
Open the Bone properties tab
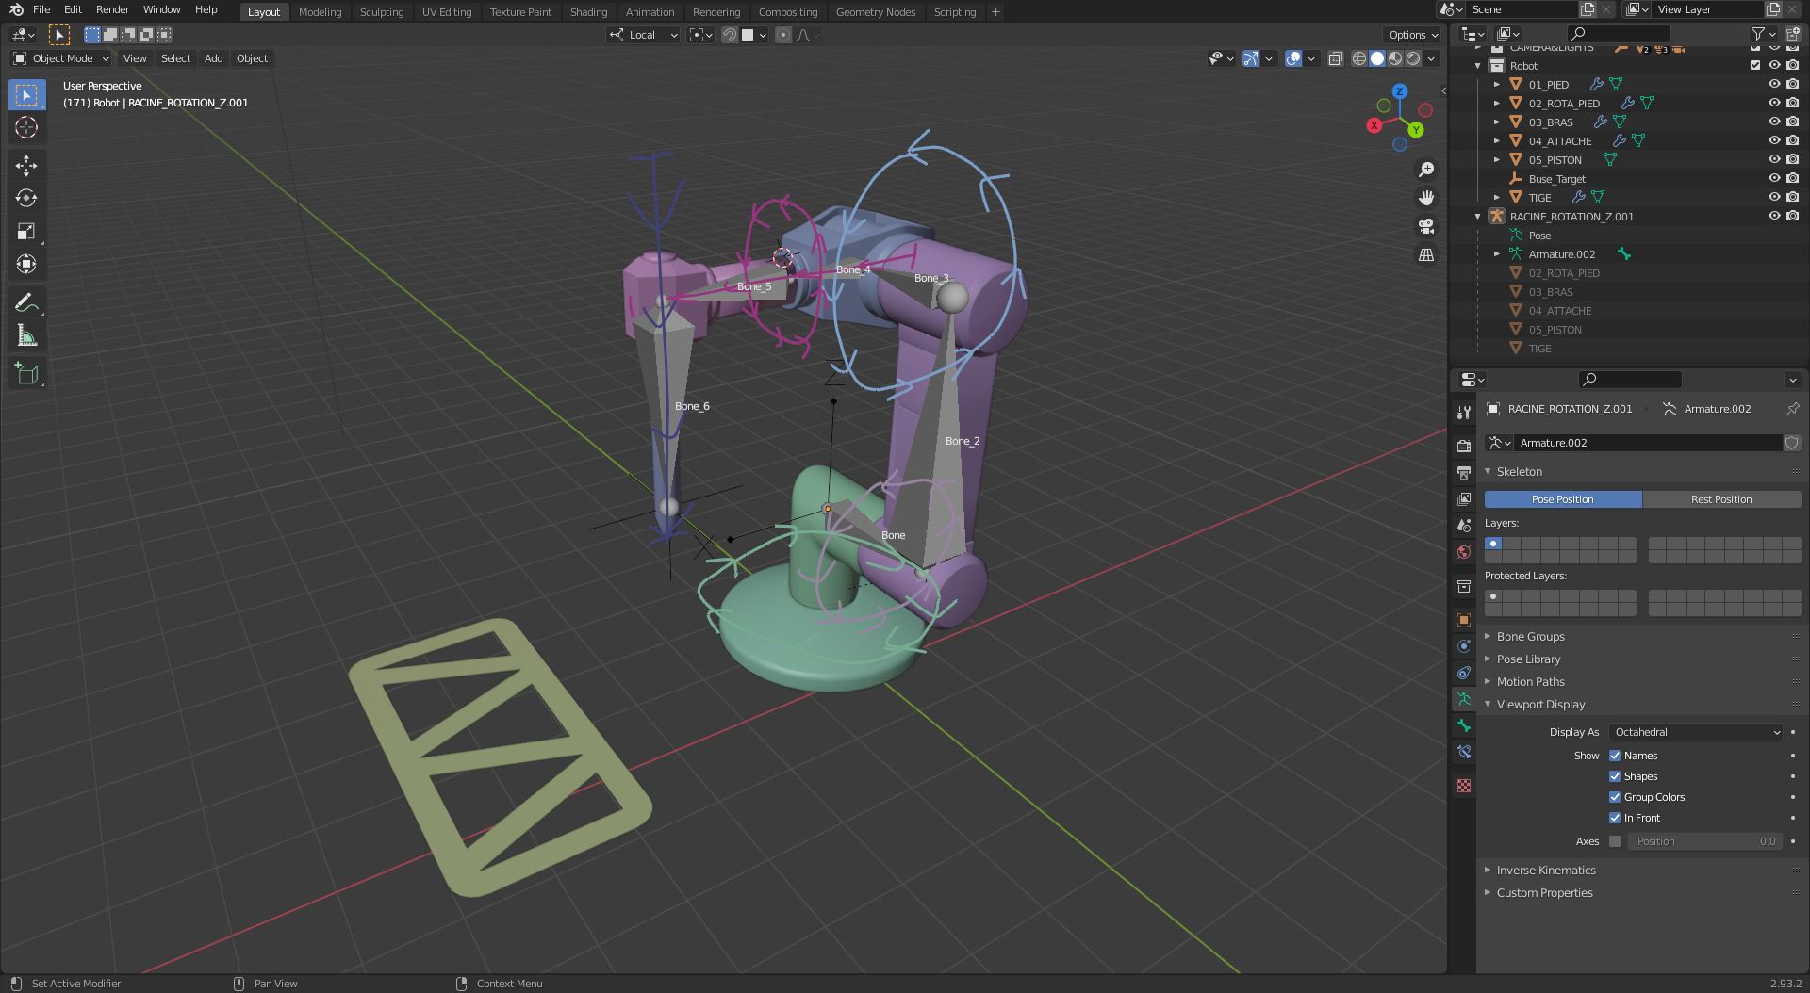pyautogui.click(x=1463, y=725)
